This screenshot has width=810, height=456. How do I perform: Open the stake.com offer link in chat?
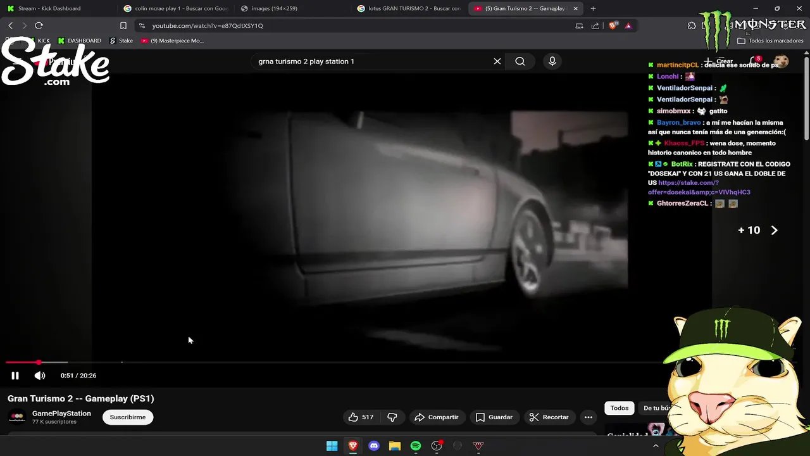(699, 187)
